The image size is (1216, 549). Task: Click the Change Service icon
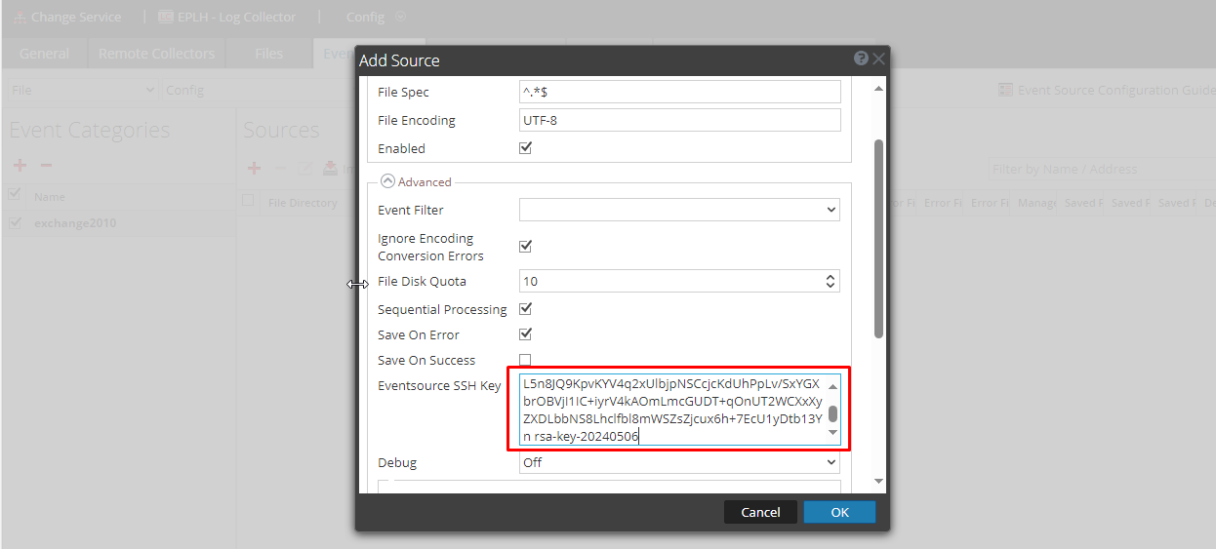[x=19, y=17]
